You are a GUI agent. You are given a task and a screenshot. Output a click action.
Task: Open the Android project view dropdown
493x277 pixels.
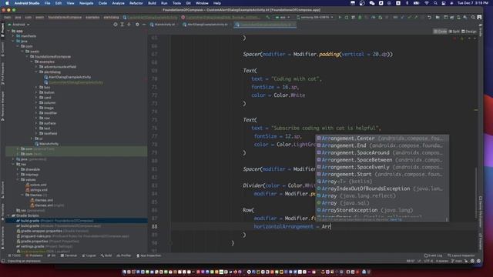click(18, 25)
